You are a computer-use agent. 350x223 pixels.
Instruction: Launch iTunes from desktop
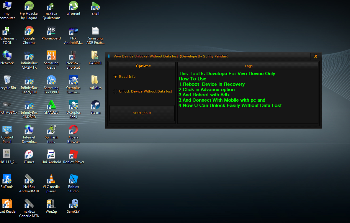(29, 157)
